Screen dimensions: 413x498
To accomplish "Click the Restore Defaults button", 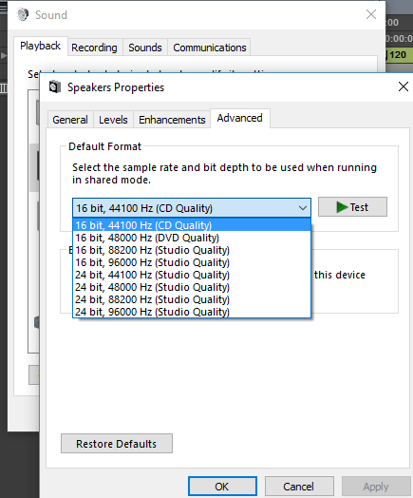I will 117,444.
